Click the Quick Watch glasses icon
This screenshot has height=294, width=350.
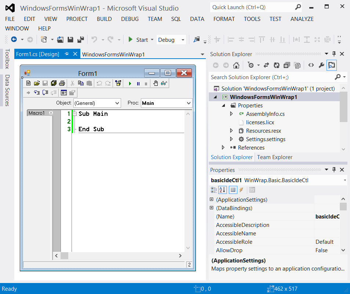[x=164, y=83]
